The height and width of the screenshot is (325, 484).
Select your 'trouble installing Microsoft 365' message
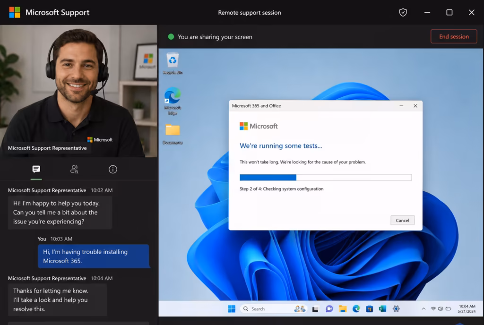click(94, 256)
